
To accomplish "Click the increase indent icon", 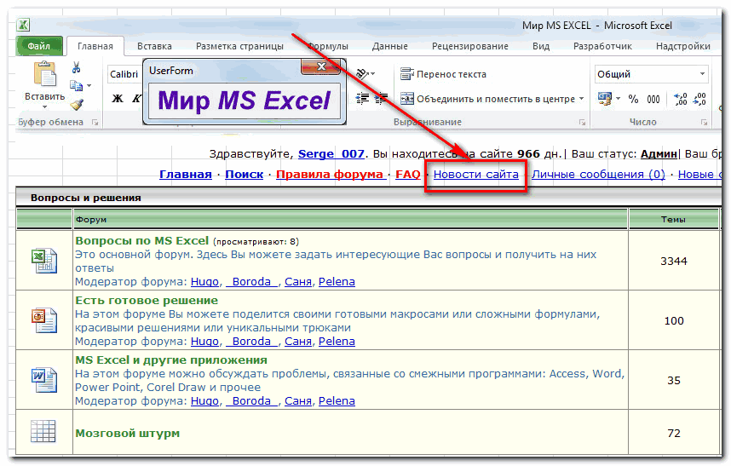I will point(381,98).
